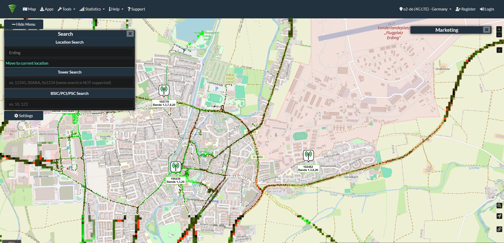Image resolution: width=504 pixels, height=243 pixels.
Task: Collapse the Location Search section header
Action: pyautogui.click(x=70, y=42)
